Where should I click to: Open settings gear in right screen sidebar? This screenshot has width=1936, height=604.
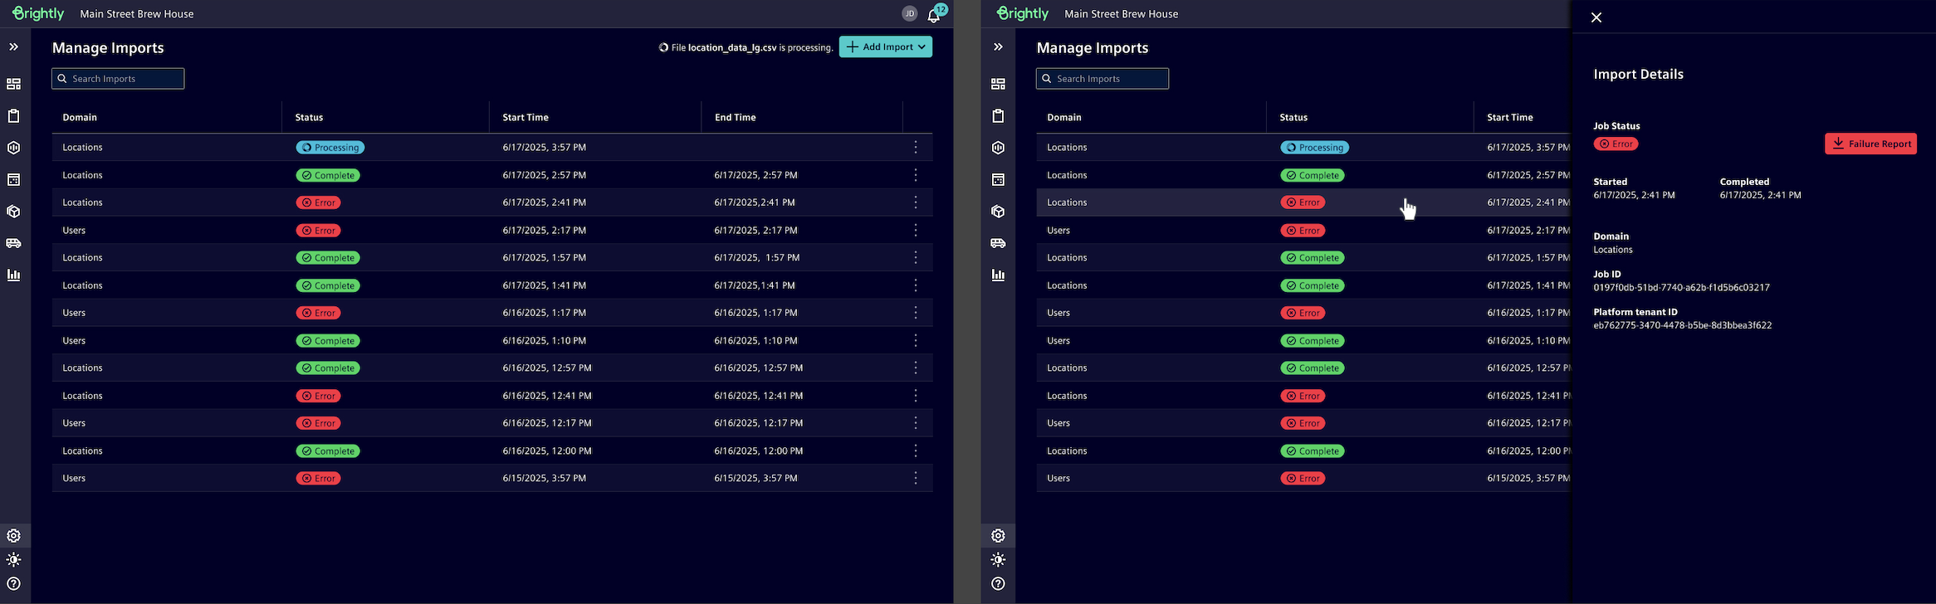pyautogui.click(x=998, y=536)
